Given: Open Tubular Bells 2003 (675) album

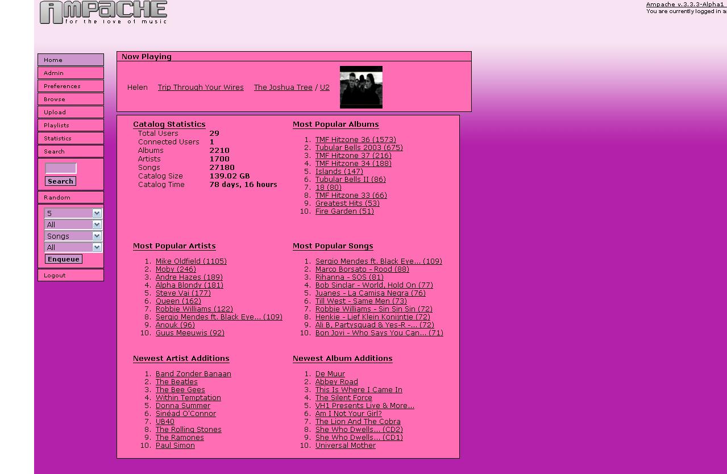Looking at the screenshot, I should (x=359, y=148).
